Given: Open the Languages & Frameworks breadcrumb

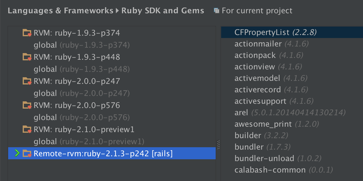Looking at the screenshot, I should coord(60,11).
